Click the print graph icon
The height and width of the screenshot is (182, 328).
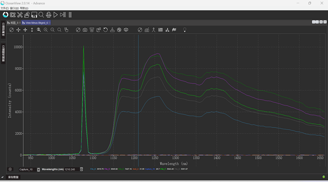[x=126, y=30]
